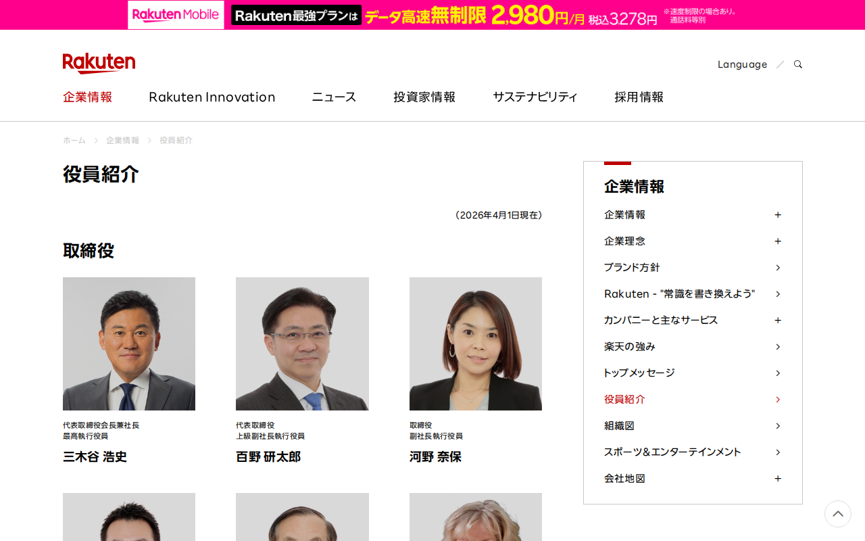Open the Rakuten Mobile banner logo
This screenshot has height=541, width=865.
[x=176, y=15]
